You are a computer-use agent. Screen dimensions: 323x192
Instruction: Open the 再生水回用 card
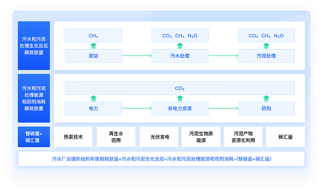click(116, 137)
